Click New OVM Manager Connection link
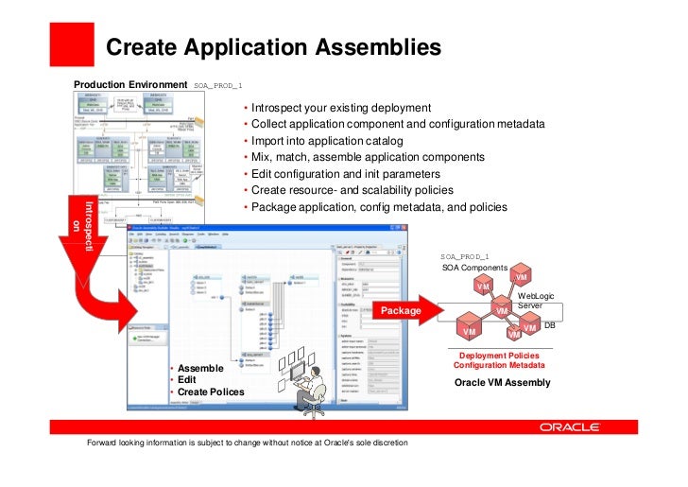Image resolution: width=688 pixels, height=487 pixels. [x=147, y=339]
